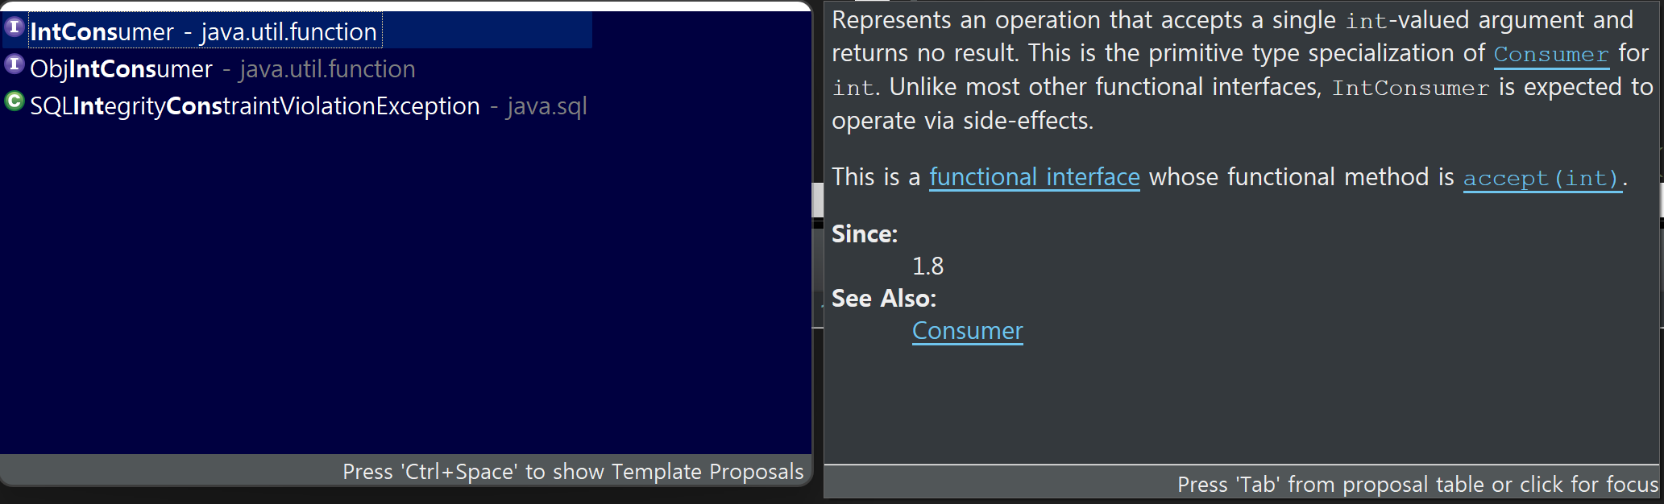Click the java.sql package label
The image size is (1664, 504).
tap(546, 106)
